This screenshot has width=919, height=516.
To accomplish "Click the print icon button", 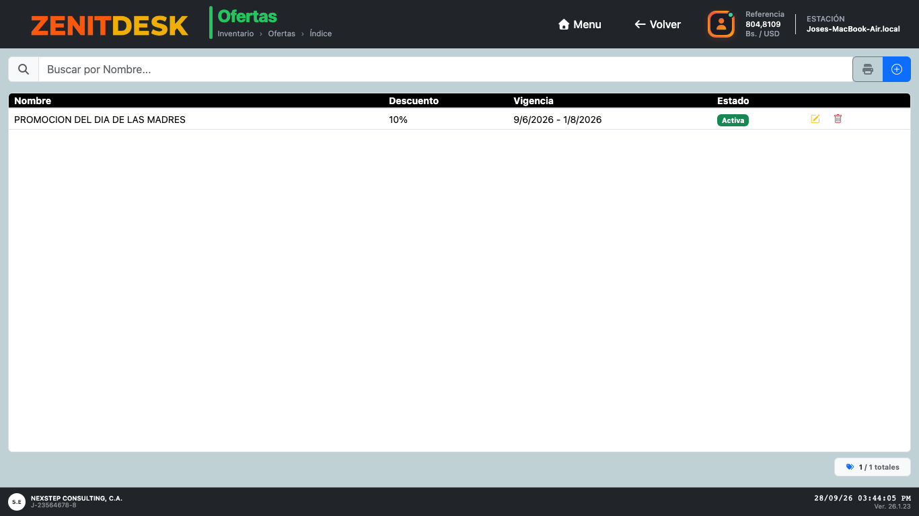I will 868,69.
